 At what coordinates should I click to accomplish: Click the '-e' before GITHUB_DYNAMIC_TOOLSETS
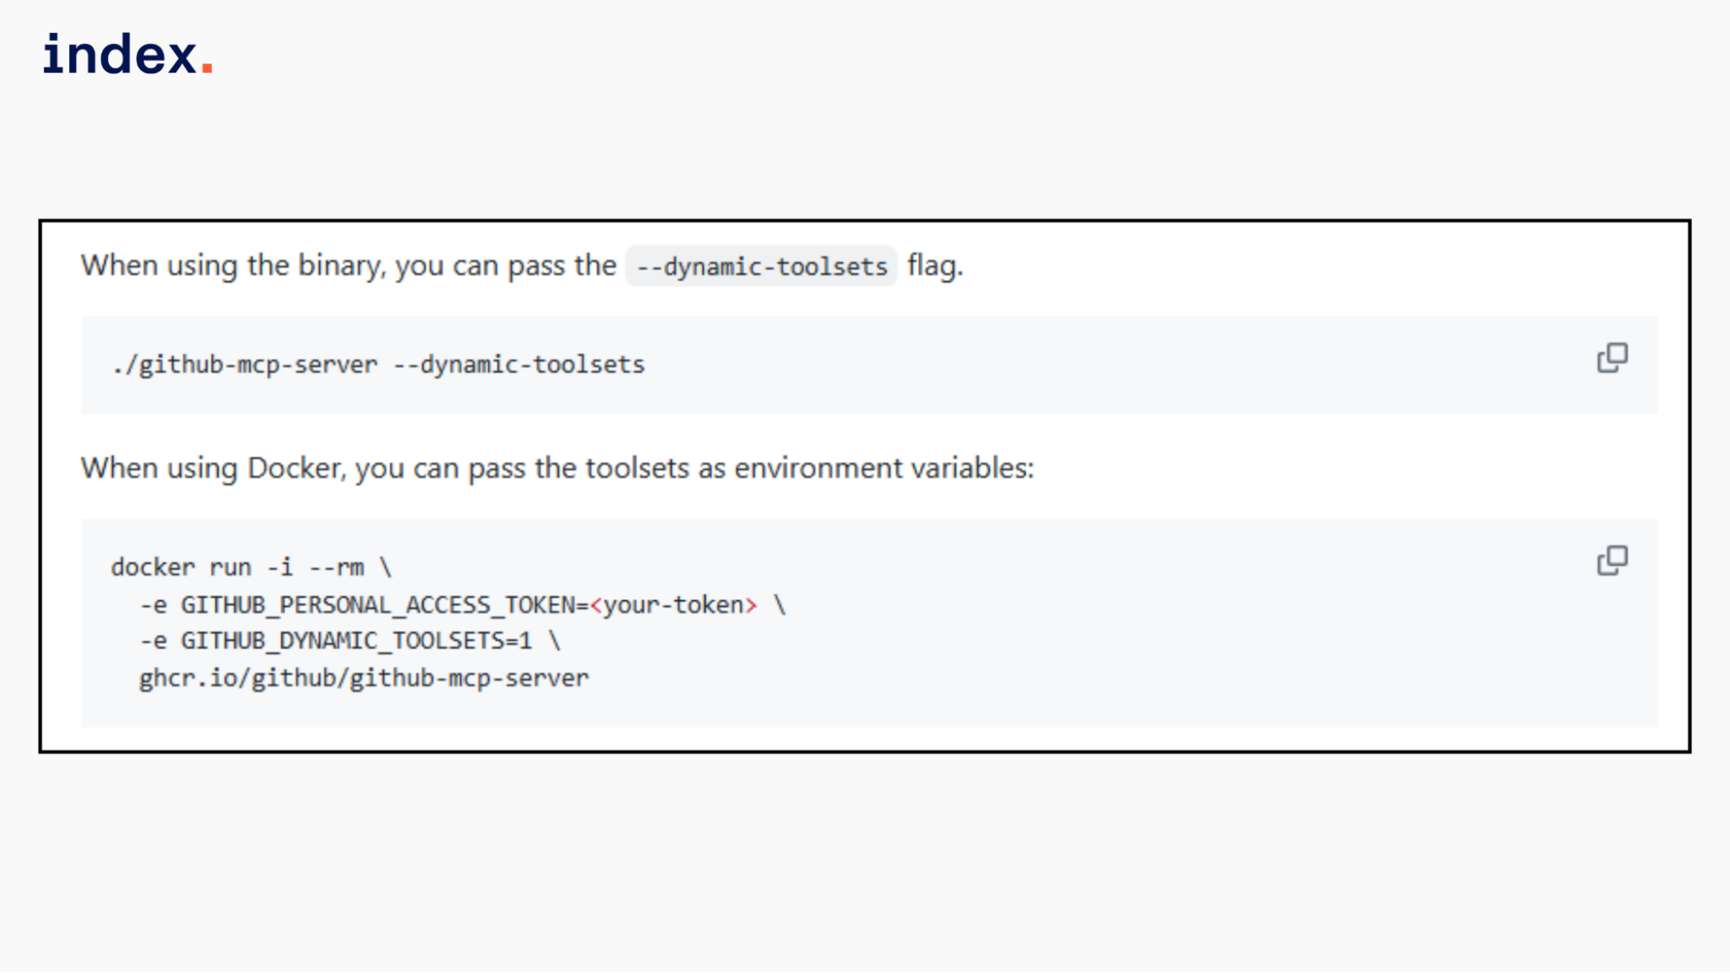pos(153,641)
